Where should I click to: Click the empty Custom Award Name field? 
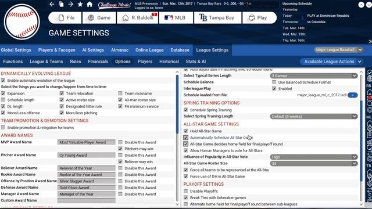click(x=87, y=200)
